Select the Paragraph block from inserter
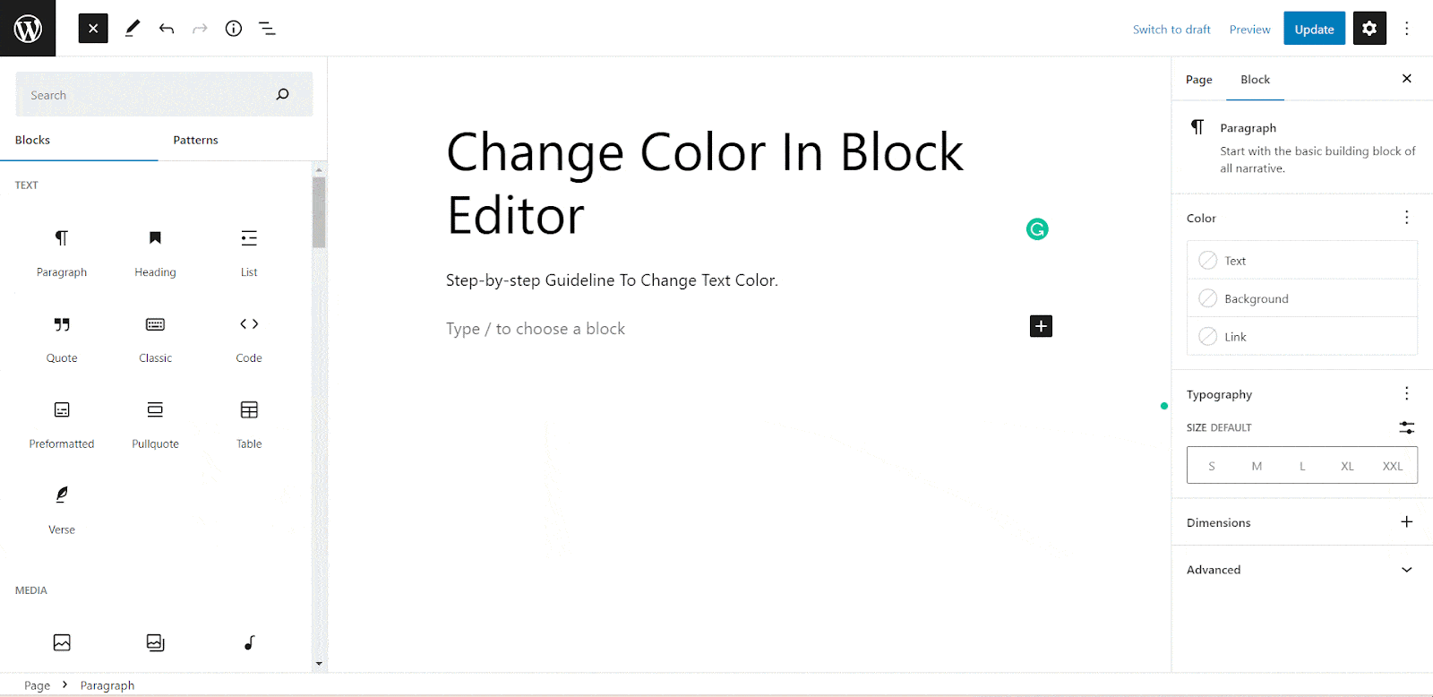1433x697 pixels. [61, 253]
